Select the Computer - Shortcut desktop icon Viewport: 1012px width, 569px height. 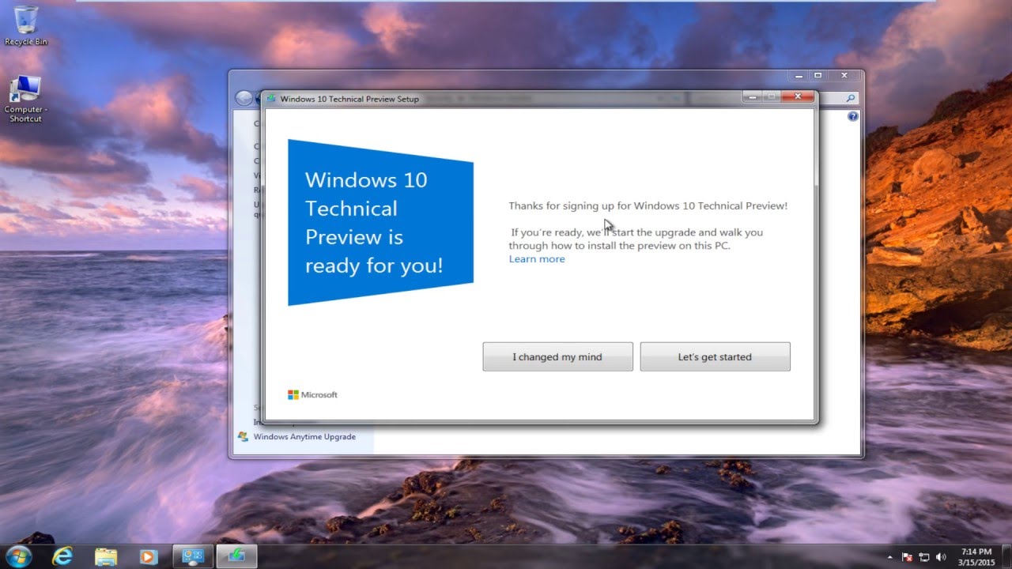click(25, 100)
